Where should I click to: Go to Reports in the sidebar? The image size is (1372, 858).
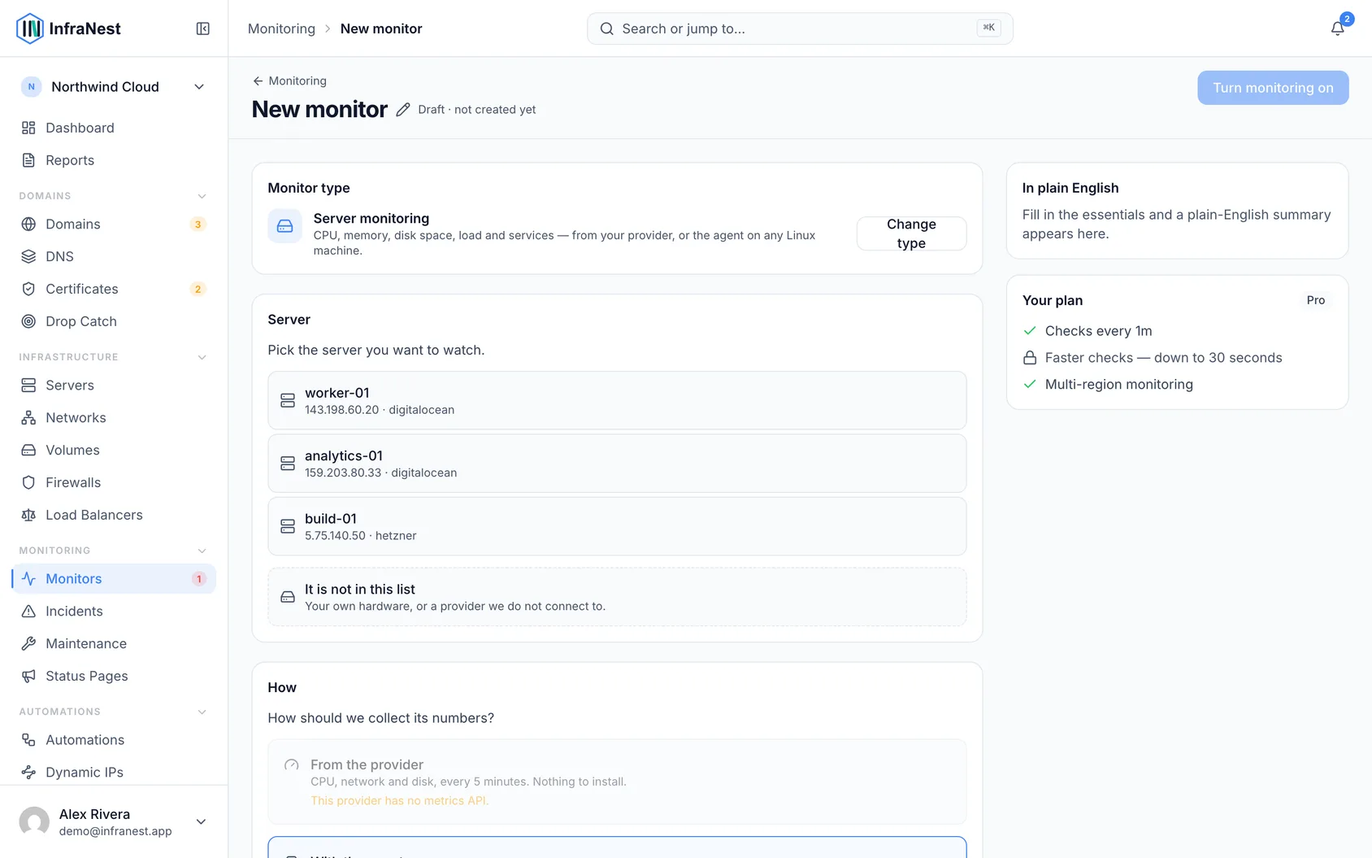pyautogui.click(x=114, y=160)
